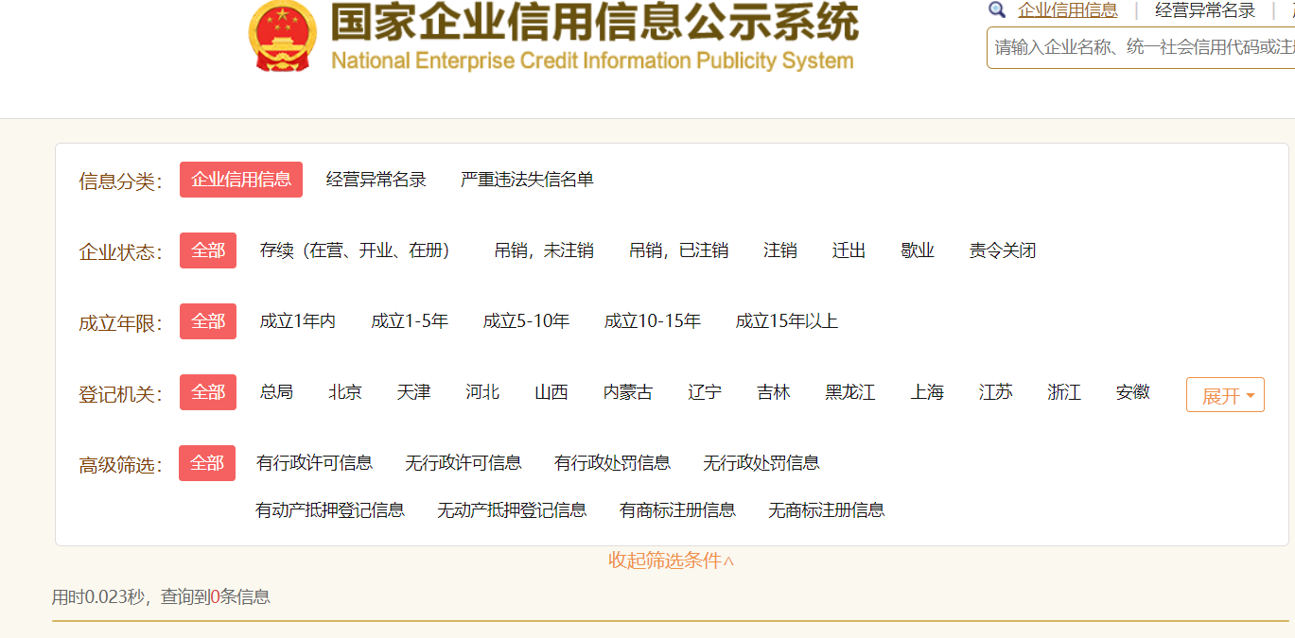Pick the standalone 注销 status filter

coord(780,250)
